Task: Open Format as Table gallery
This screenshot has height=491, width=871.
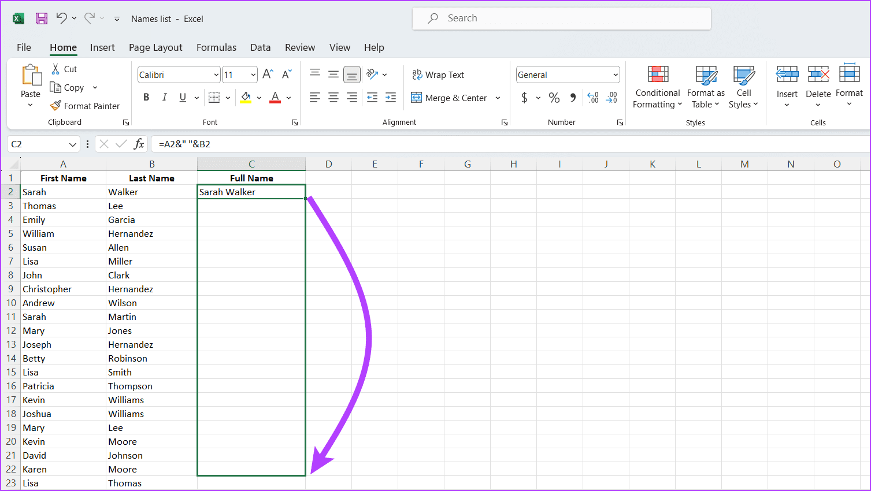Action: [706, 87]
